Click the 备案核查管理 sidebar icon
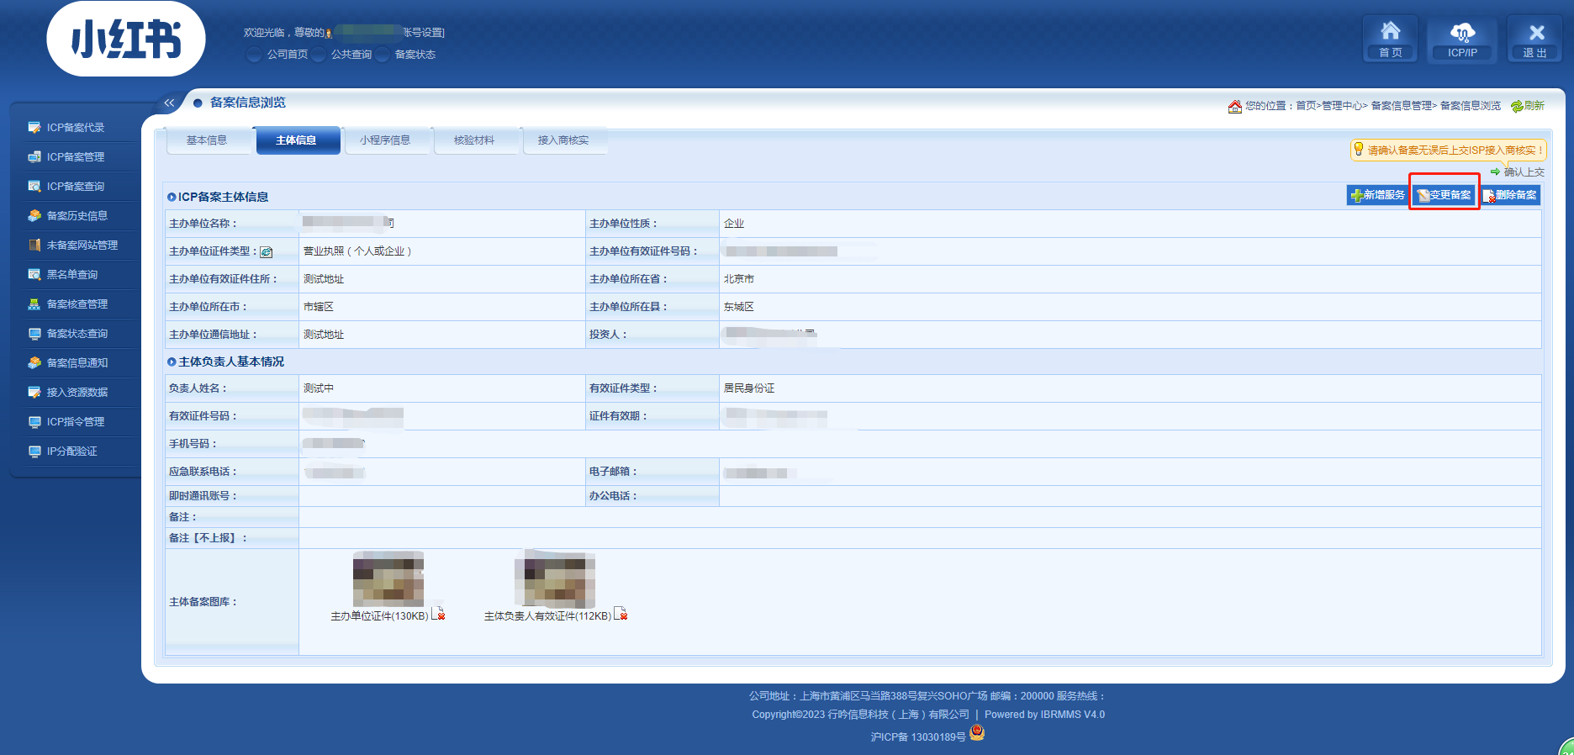 coord(34,304)
